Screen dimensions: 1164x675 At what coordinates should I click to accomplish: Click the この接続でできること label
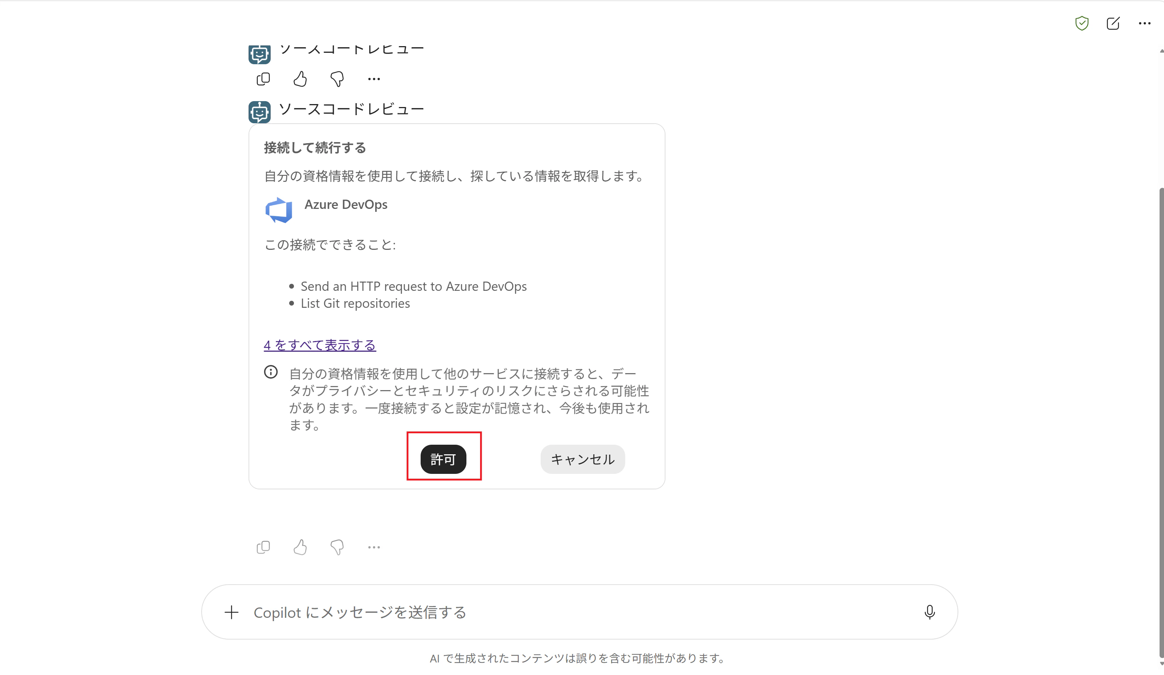click(x=330, y=245)
